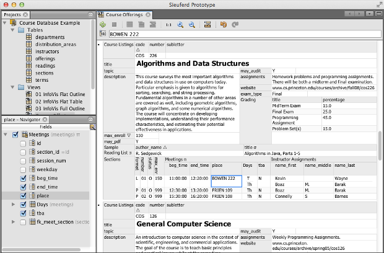Click the layout icon before undo
The width and height of the screenshot is (384, 253).
point(207,25)
